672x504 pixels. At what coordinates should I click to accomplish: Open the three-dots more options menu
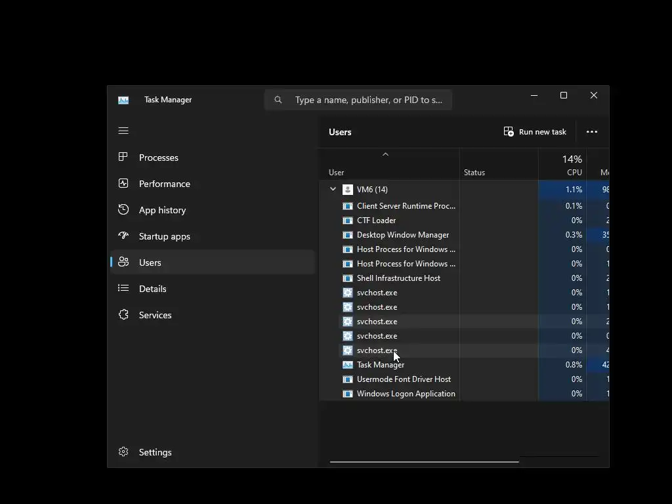click(592, 131)
